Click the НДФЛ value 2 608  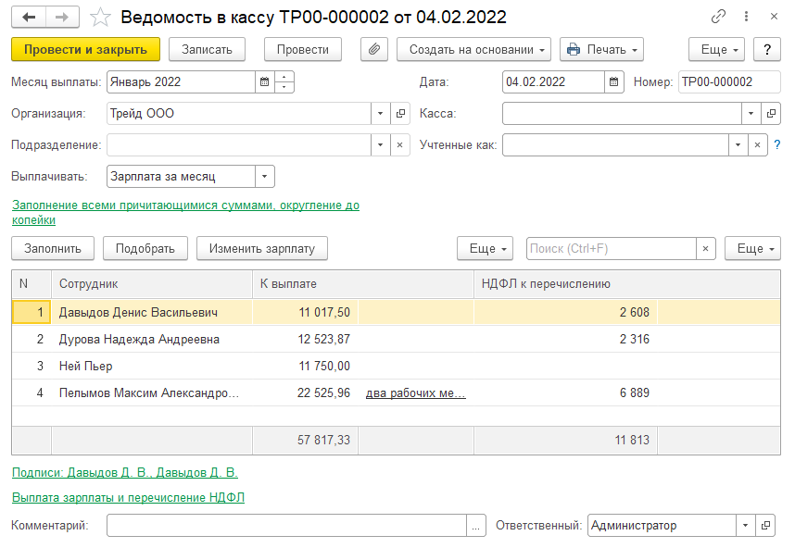click(x=635, y=312)
